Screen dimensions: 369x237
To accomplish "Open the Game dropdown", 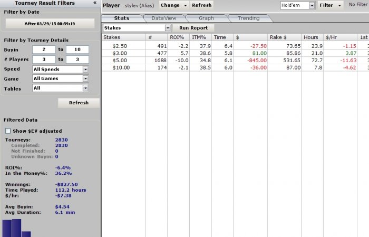I will click(x=85, y=78).
